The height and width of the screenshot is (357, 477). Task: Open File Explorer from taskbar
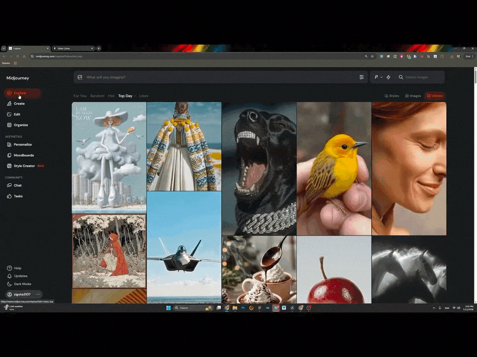(235, 308)
